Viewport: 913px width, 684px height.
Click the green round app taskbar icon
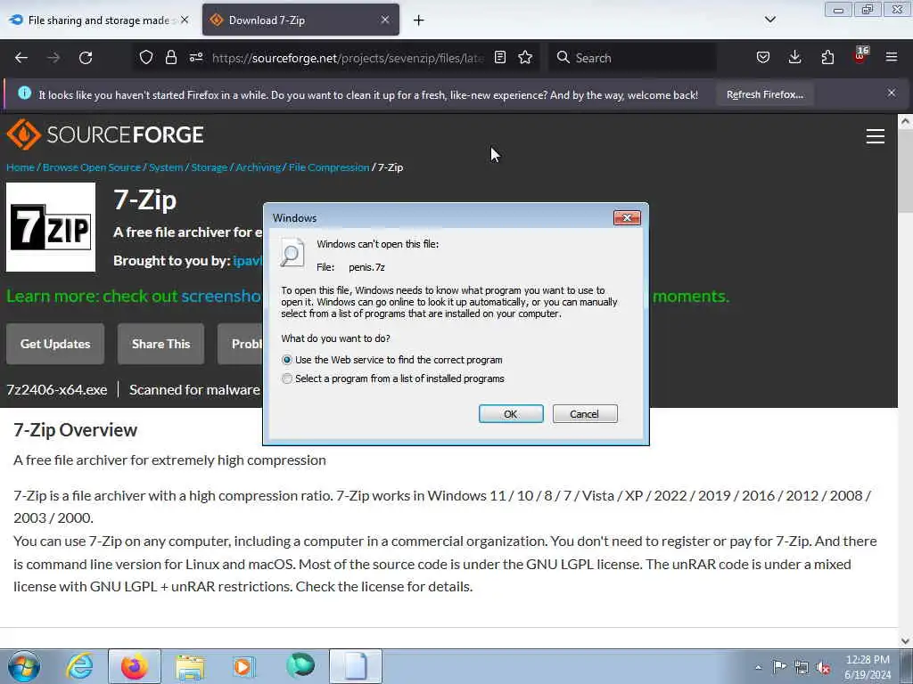[300, 665]
